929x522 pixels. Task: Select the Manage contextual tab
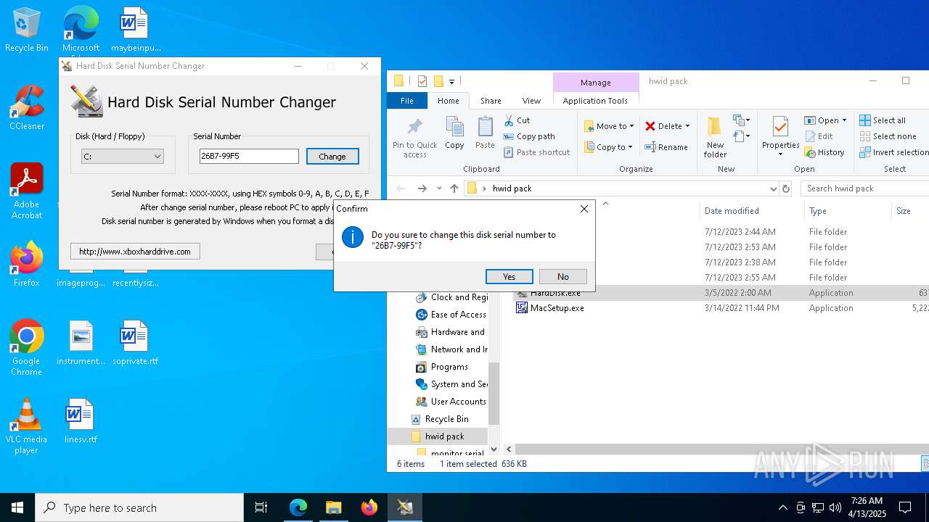click(x=595, y=83)
